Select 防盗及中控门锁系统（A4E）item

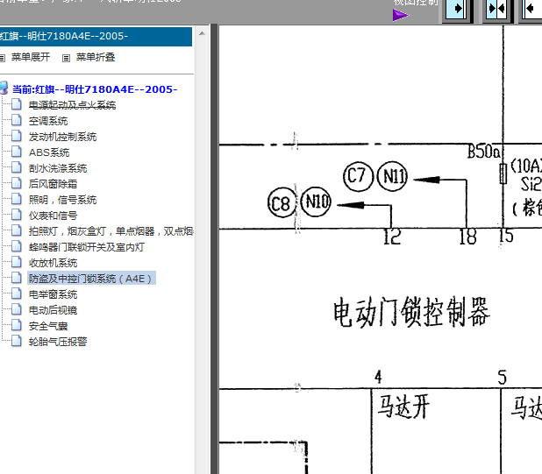[91, 279]
